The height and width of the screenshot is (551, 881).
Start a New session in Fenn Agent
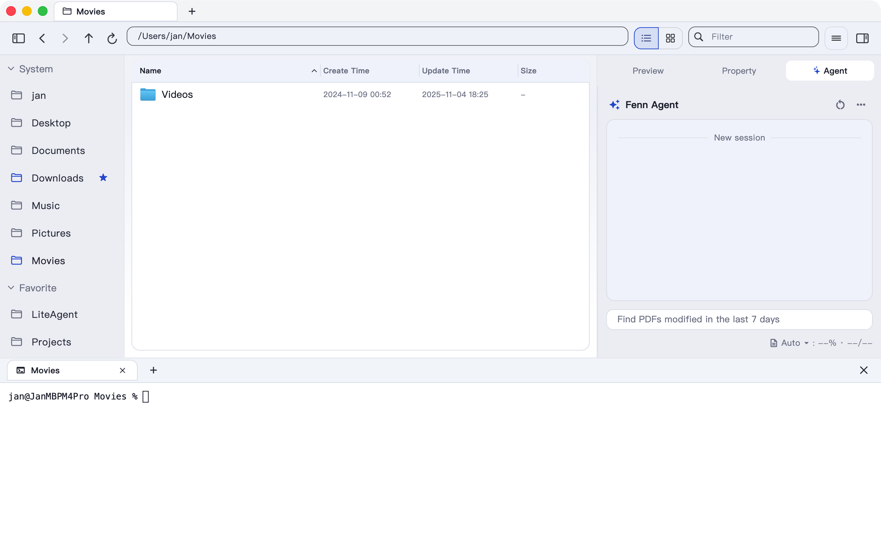(x=739, y=137)
